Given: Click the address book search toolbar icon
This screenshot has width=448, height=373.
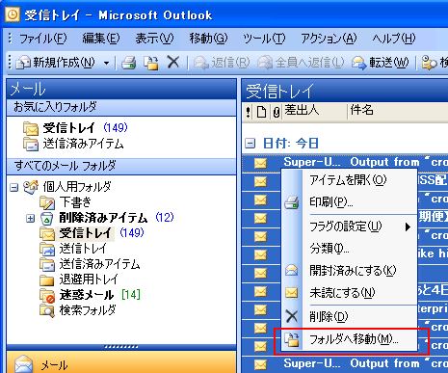Looking at the screenshot, I should point(429,63).
